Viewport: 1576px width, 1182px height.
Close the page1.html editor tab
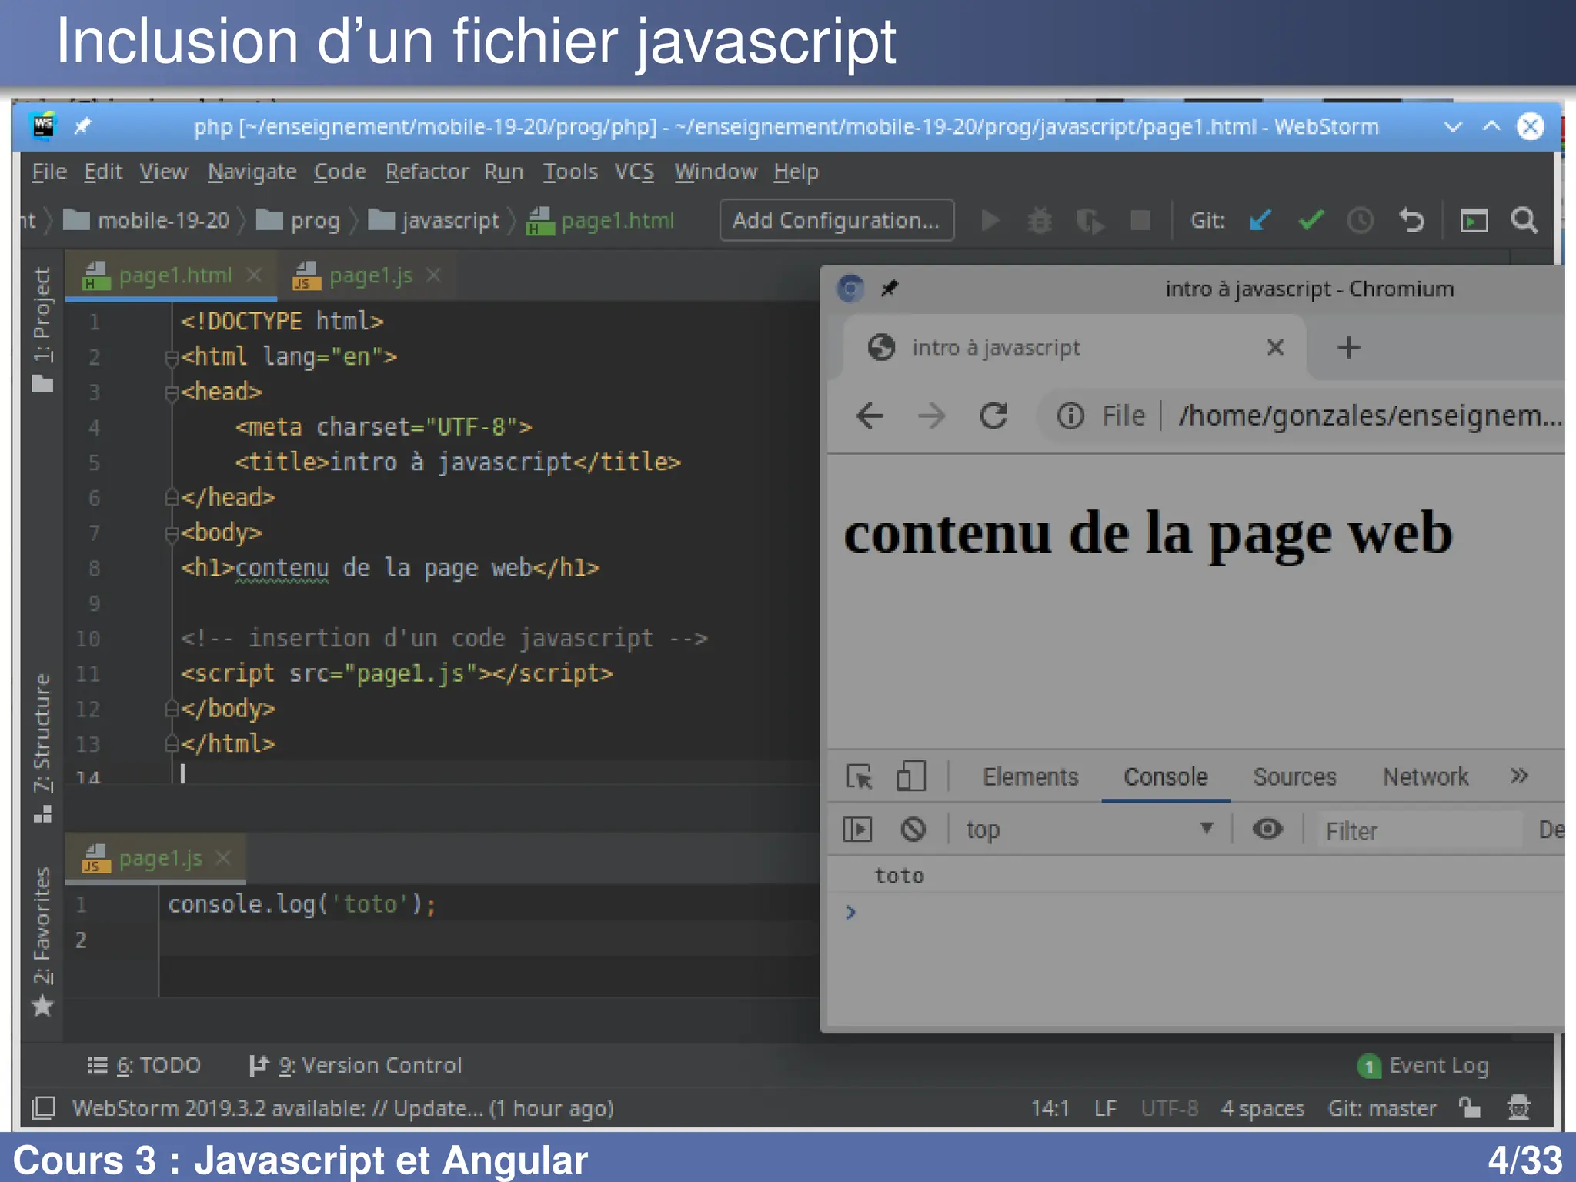pos(255,275)
